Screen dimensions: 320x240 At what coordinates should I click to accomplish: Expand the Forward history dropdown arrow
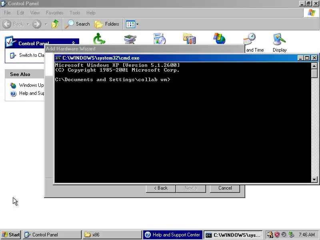[x=46, y=24]
